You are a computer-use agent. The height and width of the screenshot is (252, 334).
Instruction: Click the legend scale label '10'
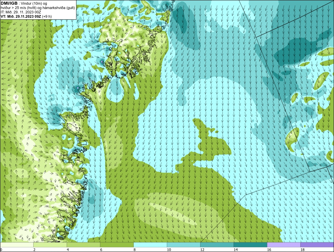coord(169,250)
